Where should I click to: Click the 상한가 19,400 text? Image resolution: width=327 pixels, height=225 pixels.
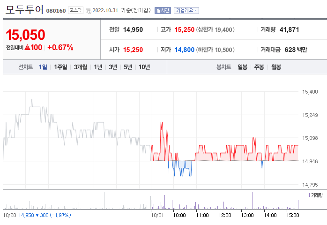coord(215,29)
